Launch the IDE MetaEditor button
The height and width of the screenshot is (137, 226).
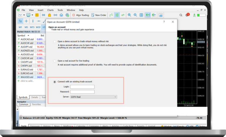point(44,15)
